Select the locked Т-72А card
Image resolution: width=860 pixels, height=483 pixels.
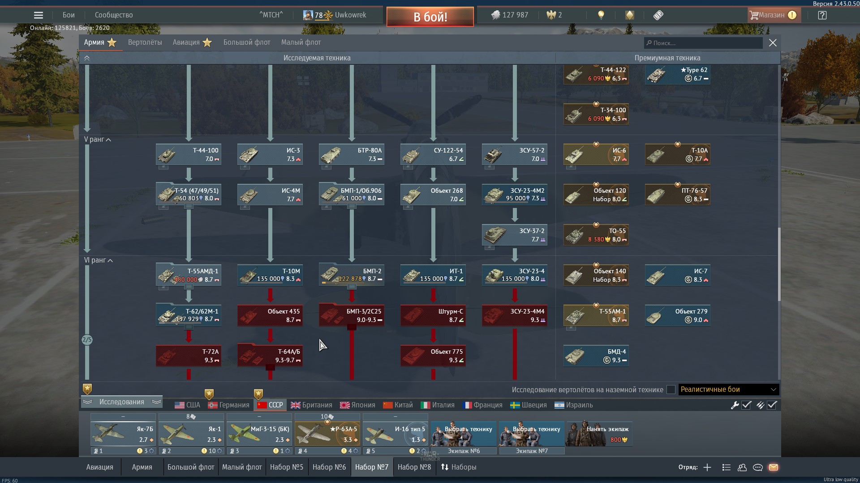189,356
